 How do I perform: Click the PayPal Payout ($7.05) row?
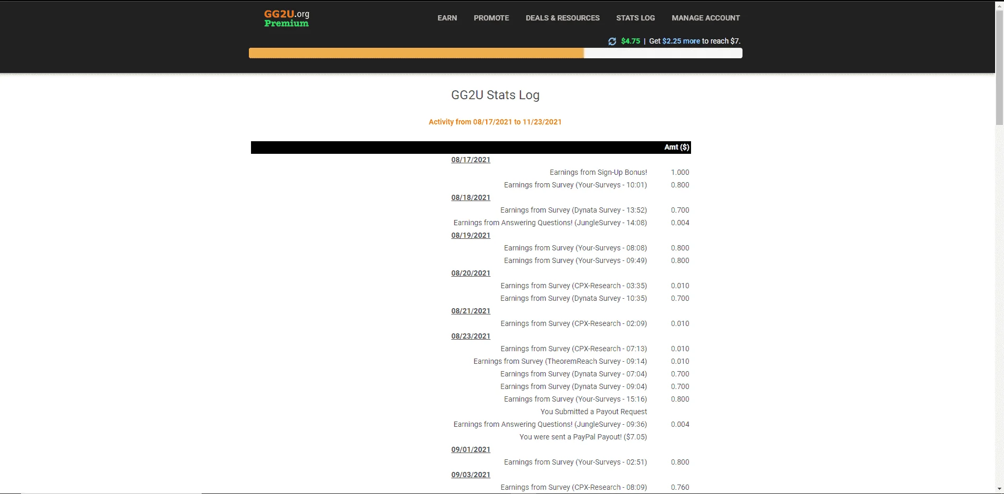(583, 437)
